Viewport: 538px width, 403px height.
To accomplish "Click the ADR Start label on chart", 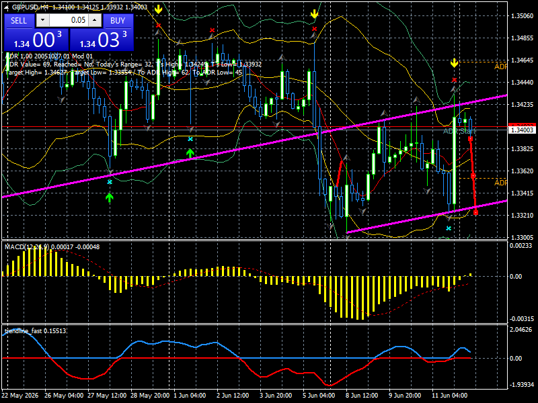I will pos(459,131).
